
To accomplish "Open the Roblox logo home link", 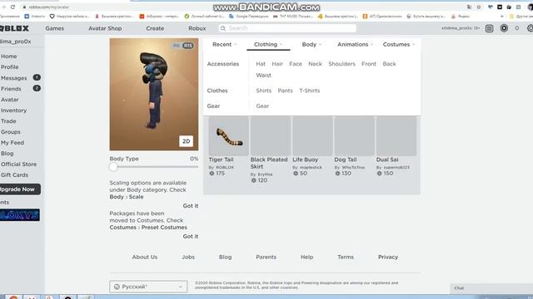I will click(x=14, y=28).
